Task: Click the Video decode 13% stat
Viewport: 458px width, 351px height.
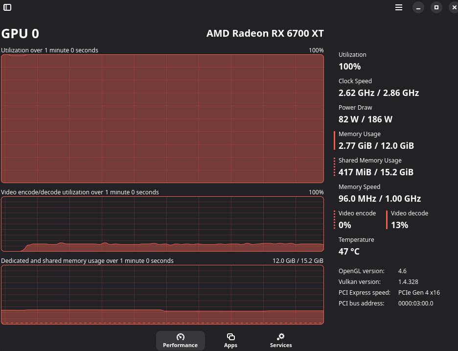Action: tap(409, 219)
